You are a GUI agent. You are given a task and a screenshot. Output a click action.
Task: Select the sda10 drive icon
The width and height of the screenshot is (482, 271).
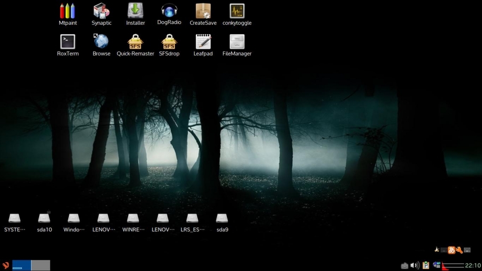point(44,218)
